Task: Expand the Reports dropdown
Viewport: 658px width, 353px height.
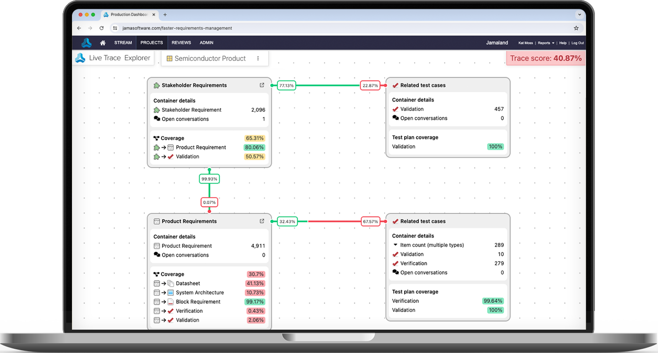Action: pos(545,42)
